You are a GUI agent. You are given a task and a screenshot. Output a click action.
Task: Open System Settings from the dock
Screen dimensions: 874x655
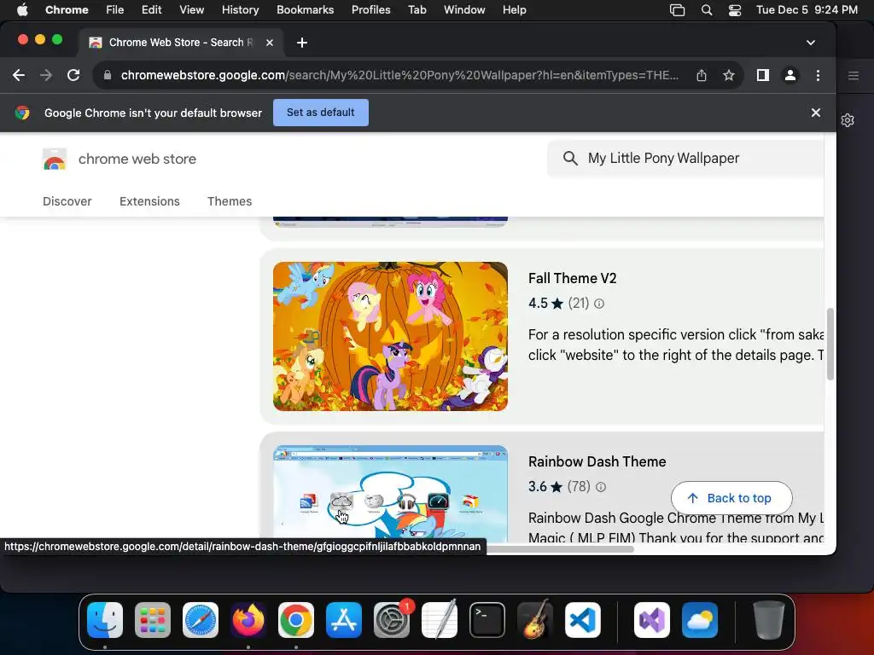(392, 620)
